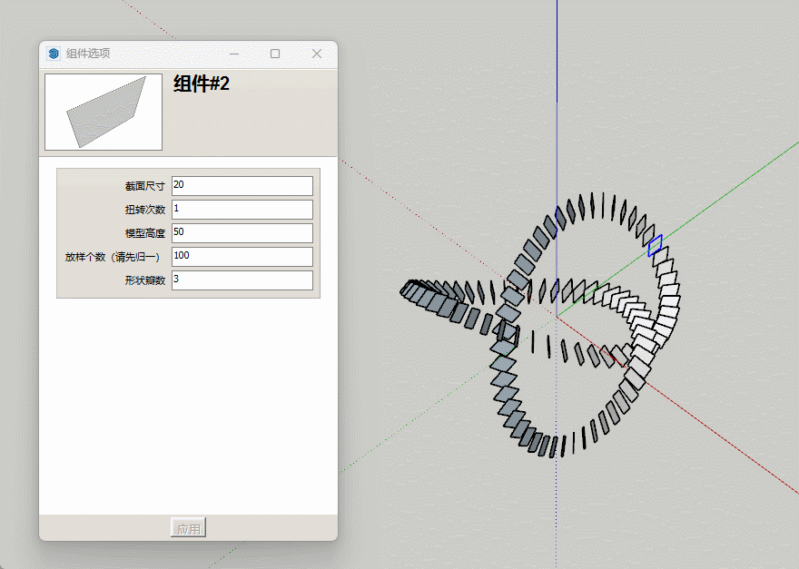The width and height of the screenshot is (799, 569).
Task: Select the blue highlighted component in the model
Action: [x=655, y=245]
